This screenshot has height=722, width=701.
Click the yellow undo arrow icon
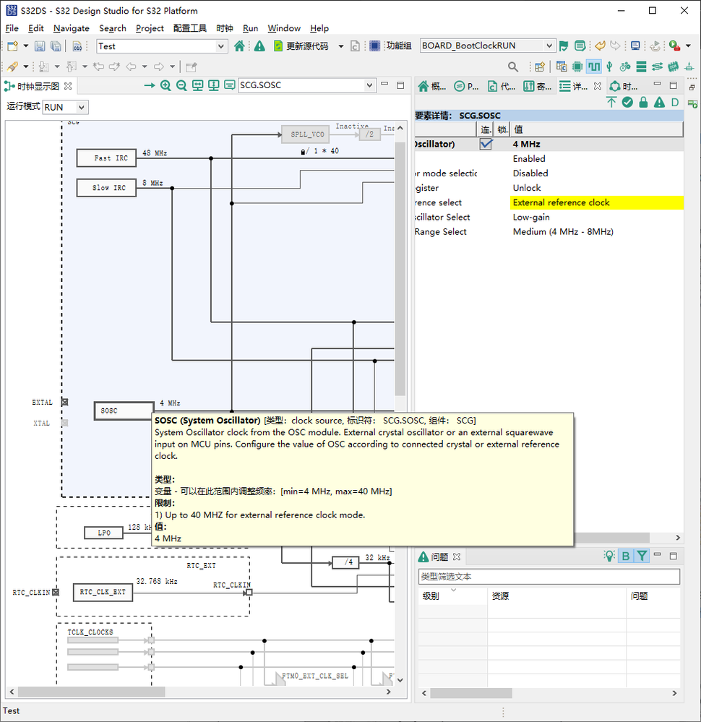600,46
